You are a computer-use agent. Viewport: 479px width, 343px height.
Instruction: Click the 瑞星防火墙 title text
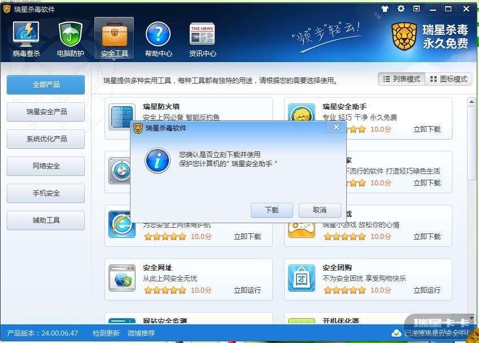(x=161, y=107)
